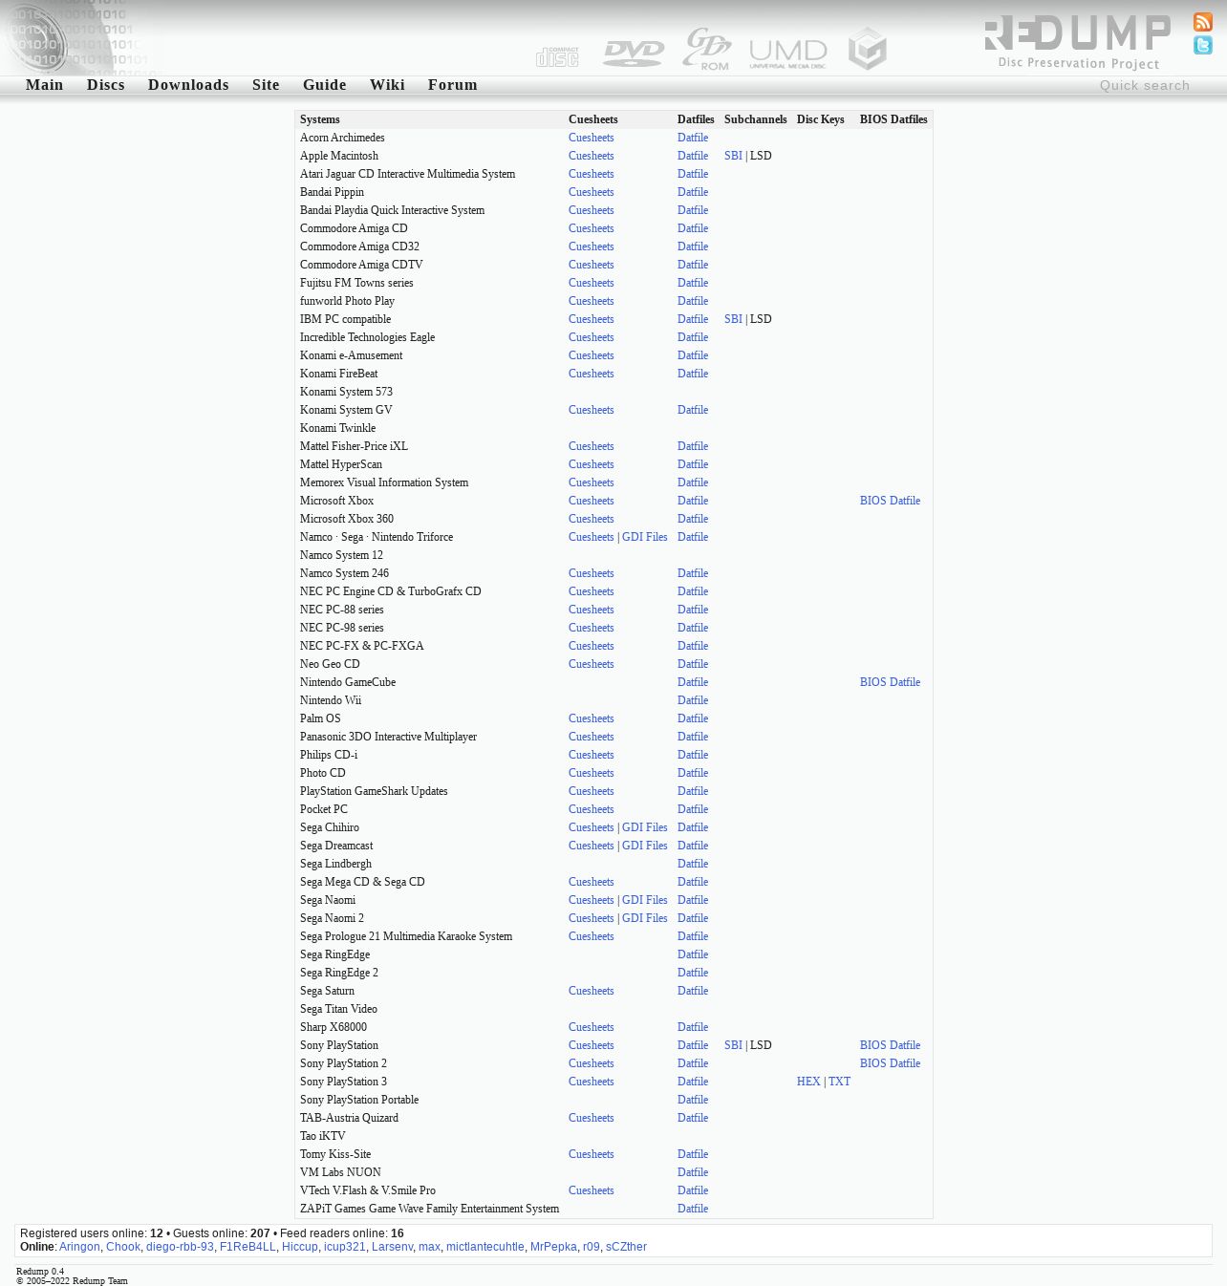Click the GameCube logo icon
1227x1286 pixels.
point(868,49)
